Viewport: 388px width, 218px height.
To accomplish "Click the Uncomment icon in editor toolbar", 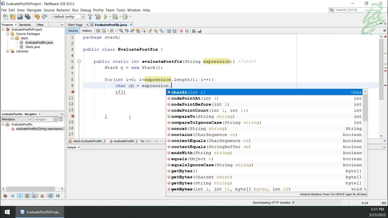I will coord(199,31).
